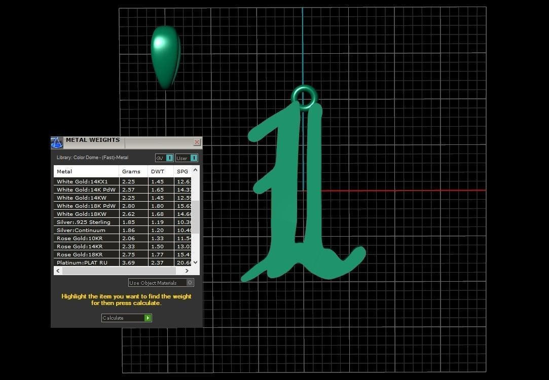Toggle the GV library switch
This screenshot has height=380, width=549.
pyautogui.click(x=164, y=158)
